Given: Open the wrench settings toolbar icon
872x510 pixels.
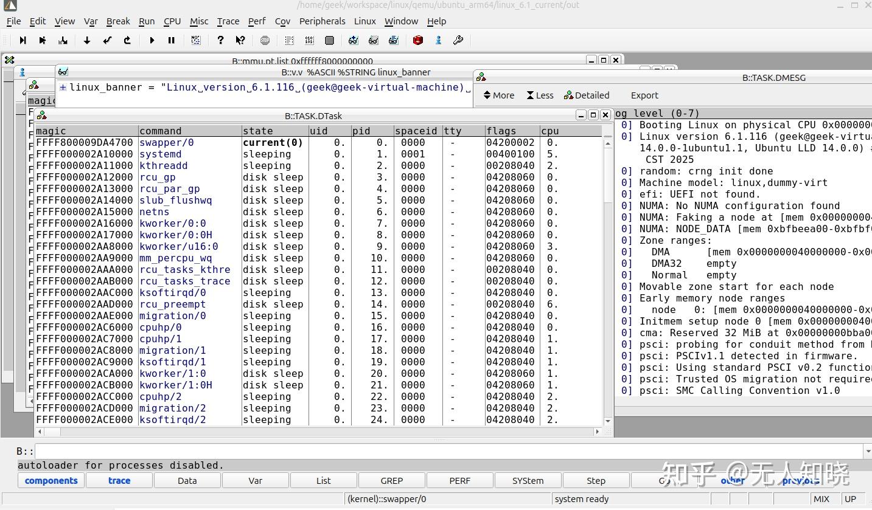Looking at the screenshot, I should [x=458, y=40].
